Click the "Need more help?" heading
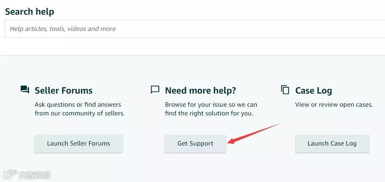Viewport: 385px width, 182px height. pyautogui.click(x=200, y=90)
